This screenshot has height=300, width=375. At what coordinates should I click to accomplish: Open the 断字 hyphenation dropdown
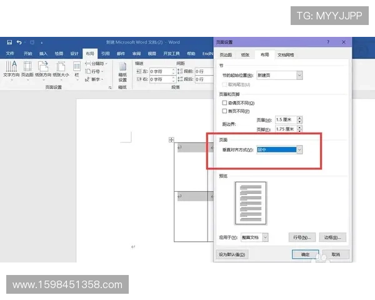94,79
